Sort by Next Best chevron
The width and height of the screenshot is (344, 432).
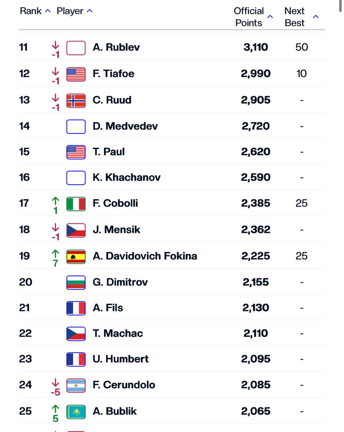(x=316, y=17)
